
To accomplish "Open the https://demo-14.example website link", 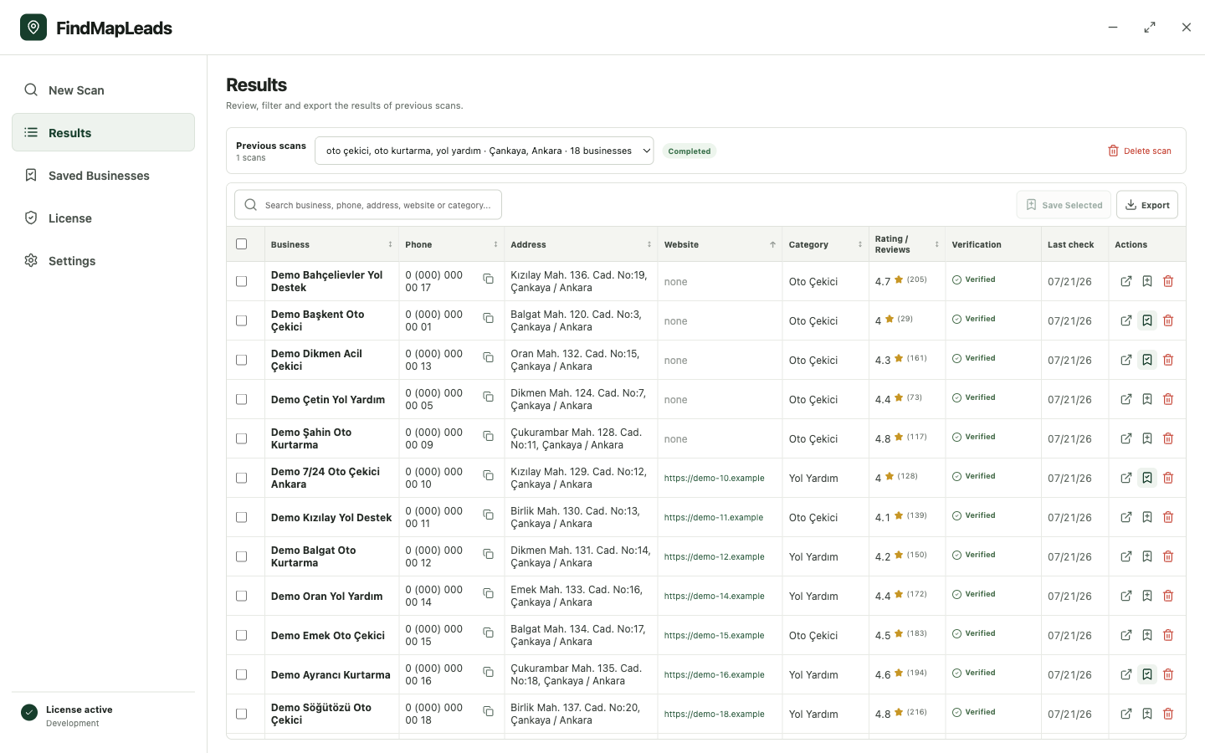I will point(714,596).
